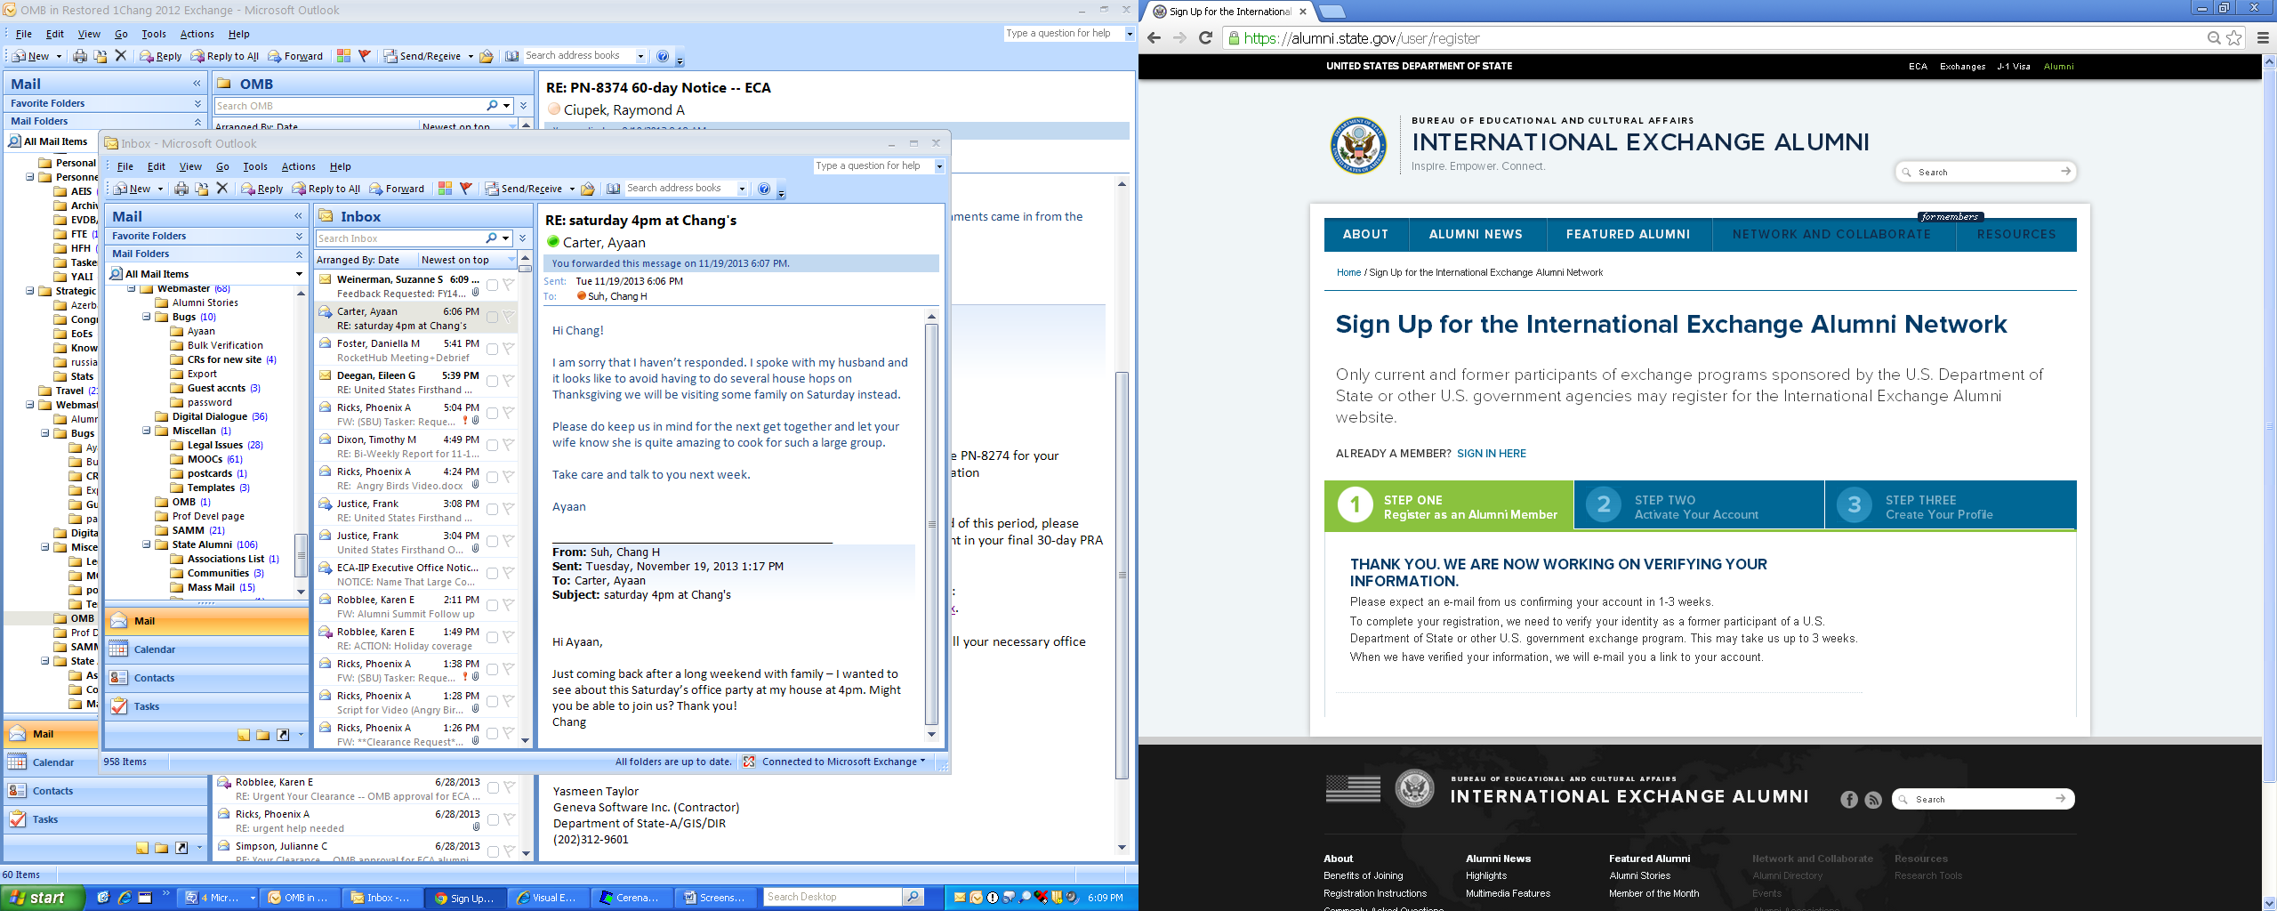The width and height of the screenshot is (2277, 911).
Task: Reload the page in Chrome
Action: click(x=1205, y=38)
